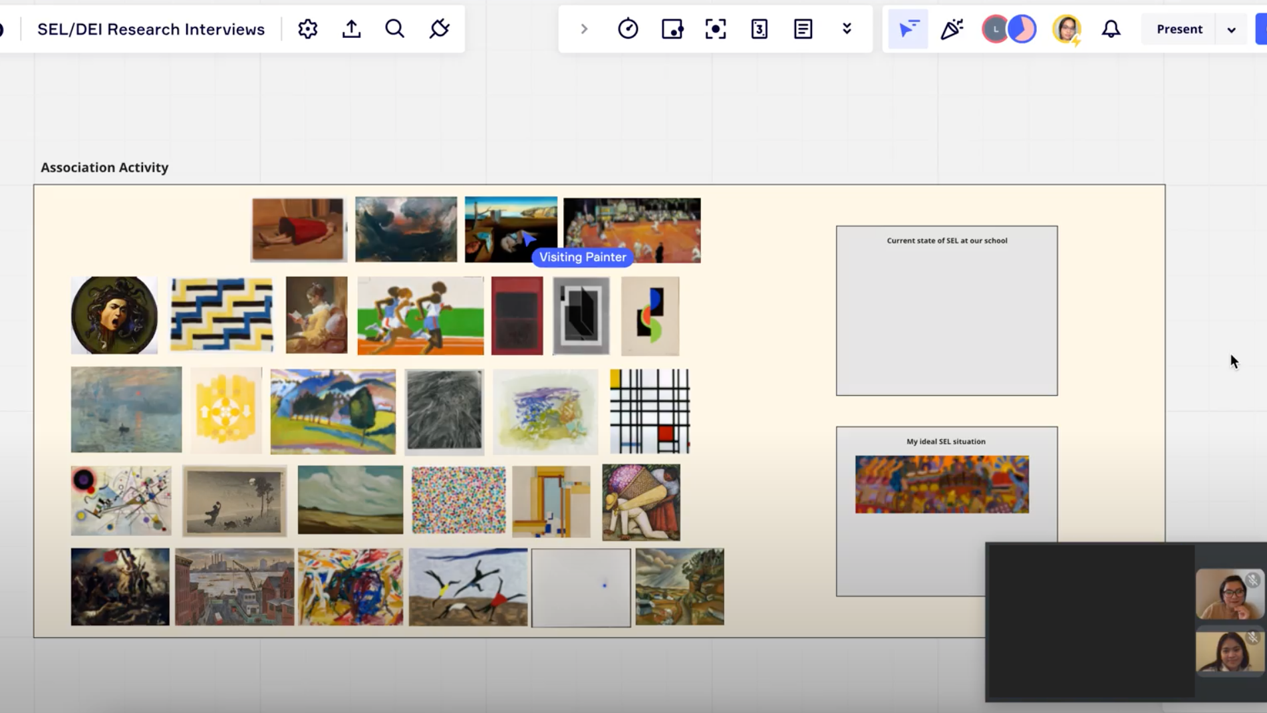1267x713 pixels.
Task: Click the Present button
Action: point(1179,29)
